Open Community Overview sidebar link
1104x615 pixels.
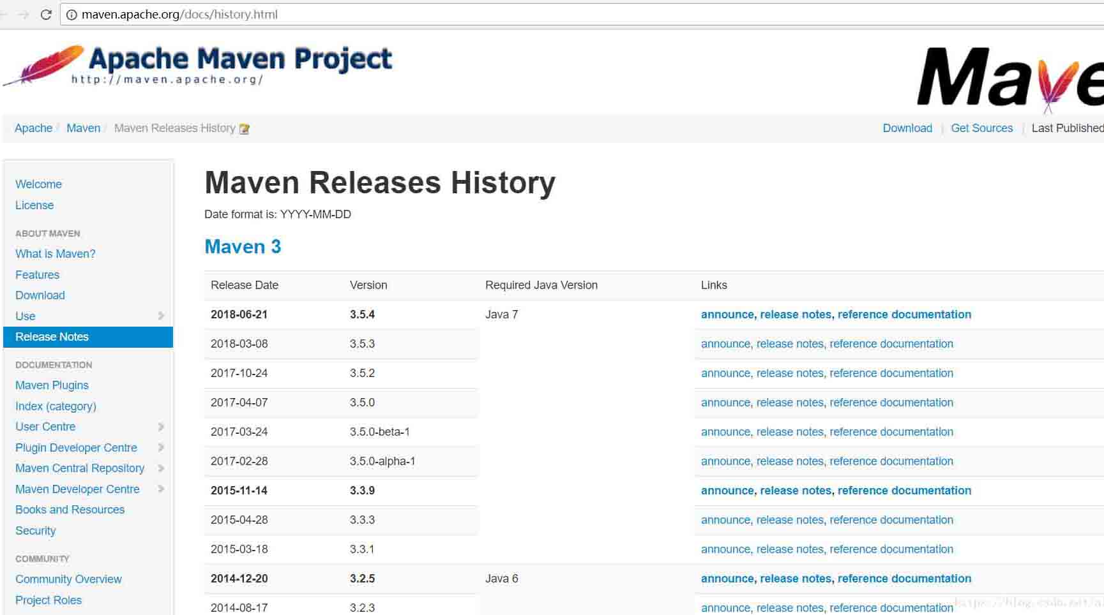[68, 579]
